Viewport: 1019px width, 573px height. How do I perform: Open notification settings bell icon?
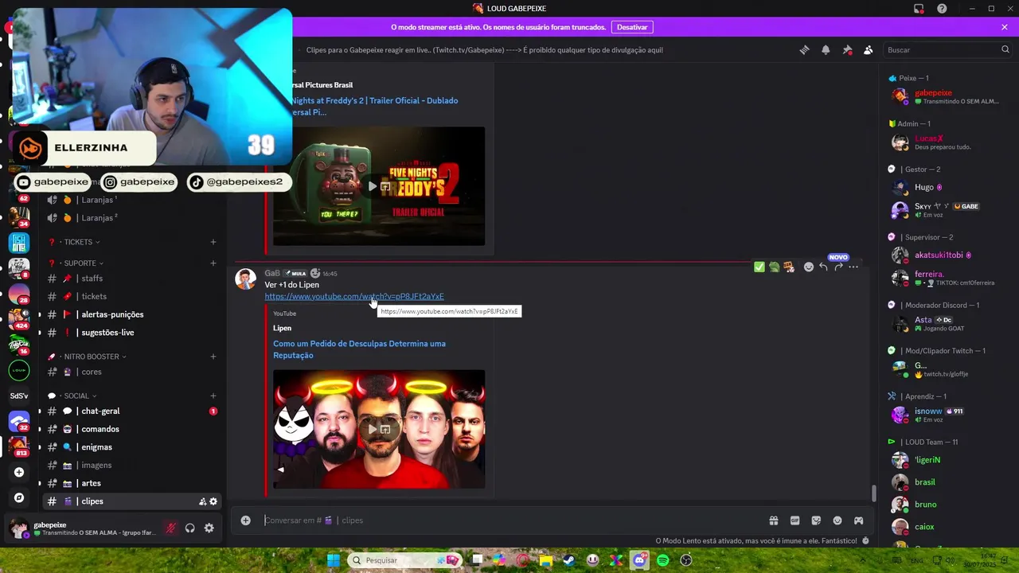point(826,50)
